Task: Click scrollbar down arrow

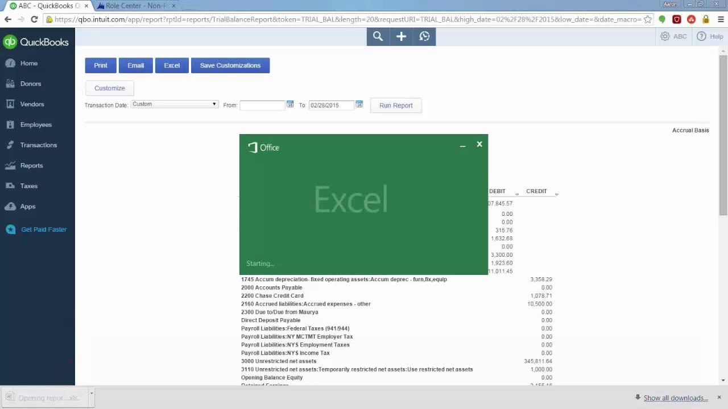Action: 723,380
